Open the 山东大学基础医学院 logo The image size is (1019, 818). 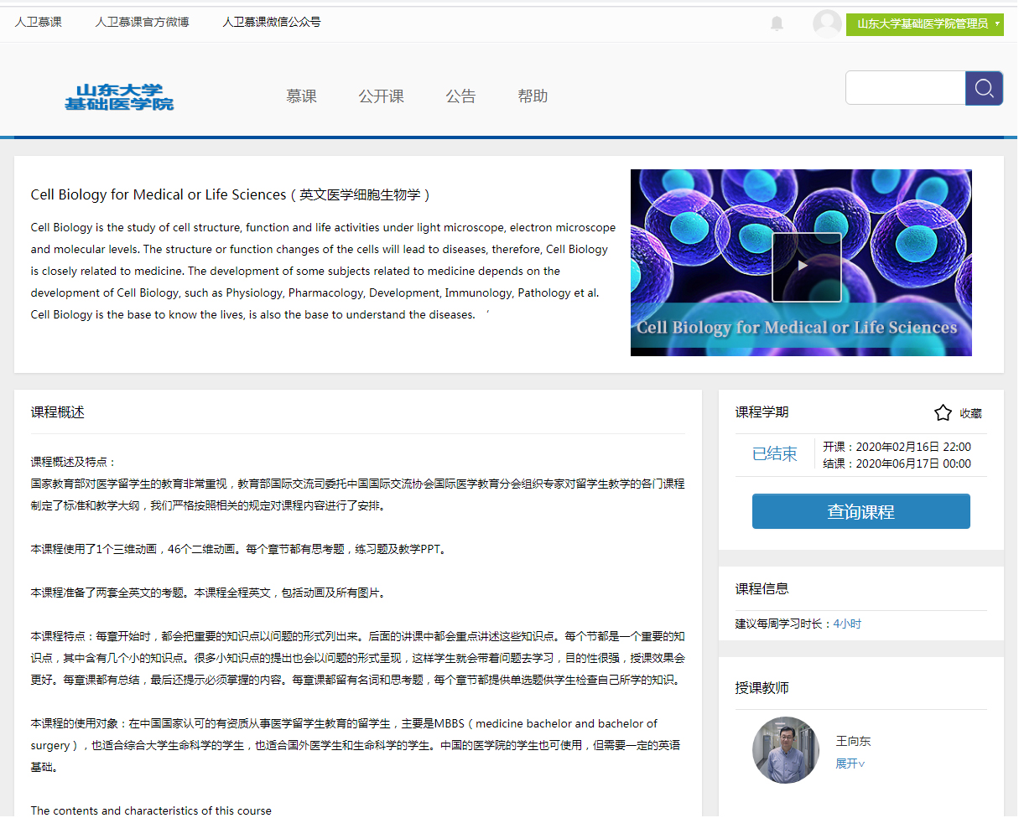coord(120,97)
